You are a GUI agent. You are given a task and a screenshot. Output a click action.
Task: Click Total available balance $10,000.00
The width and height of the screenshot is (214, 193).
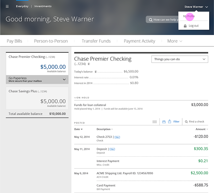tap(37, 114)
